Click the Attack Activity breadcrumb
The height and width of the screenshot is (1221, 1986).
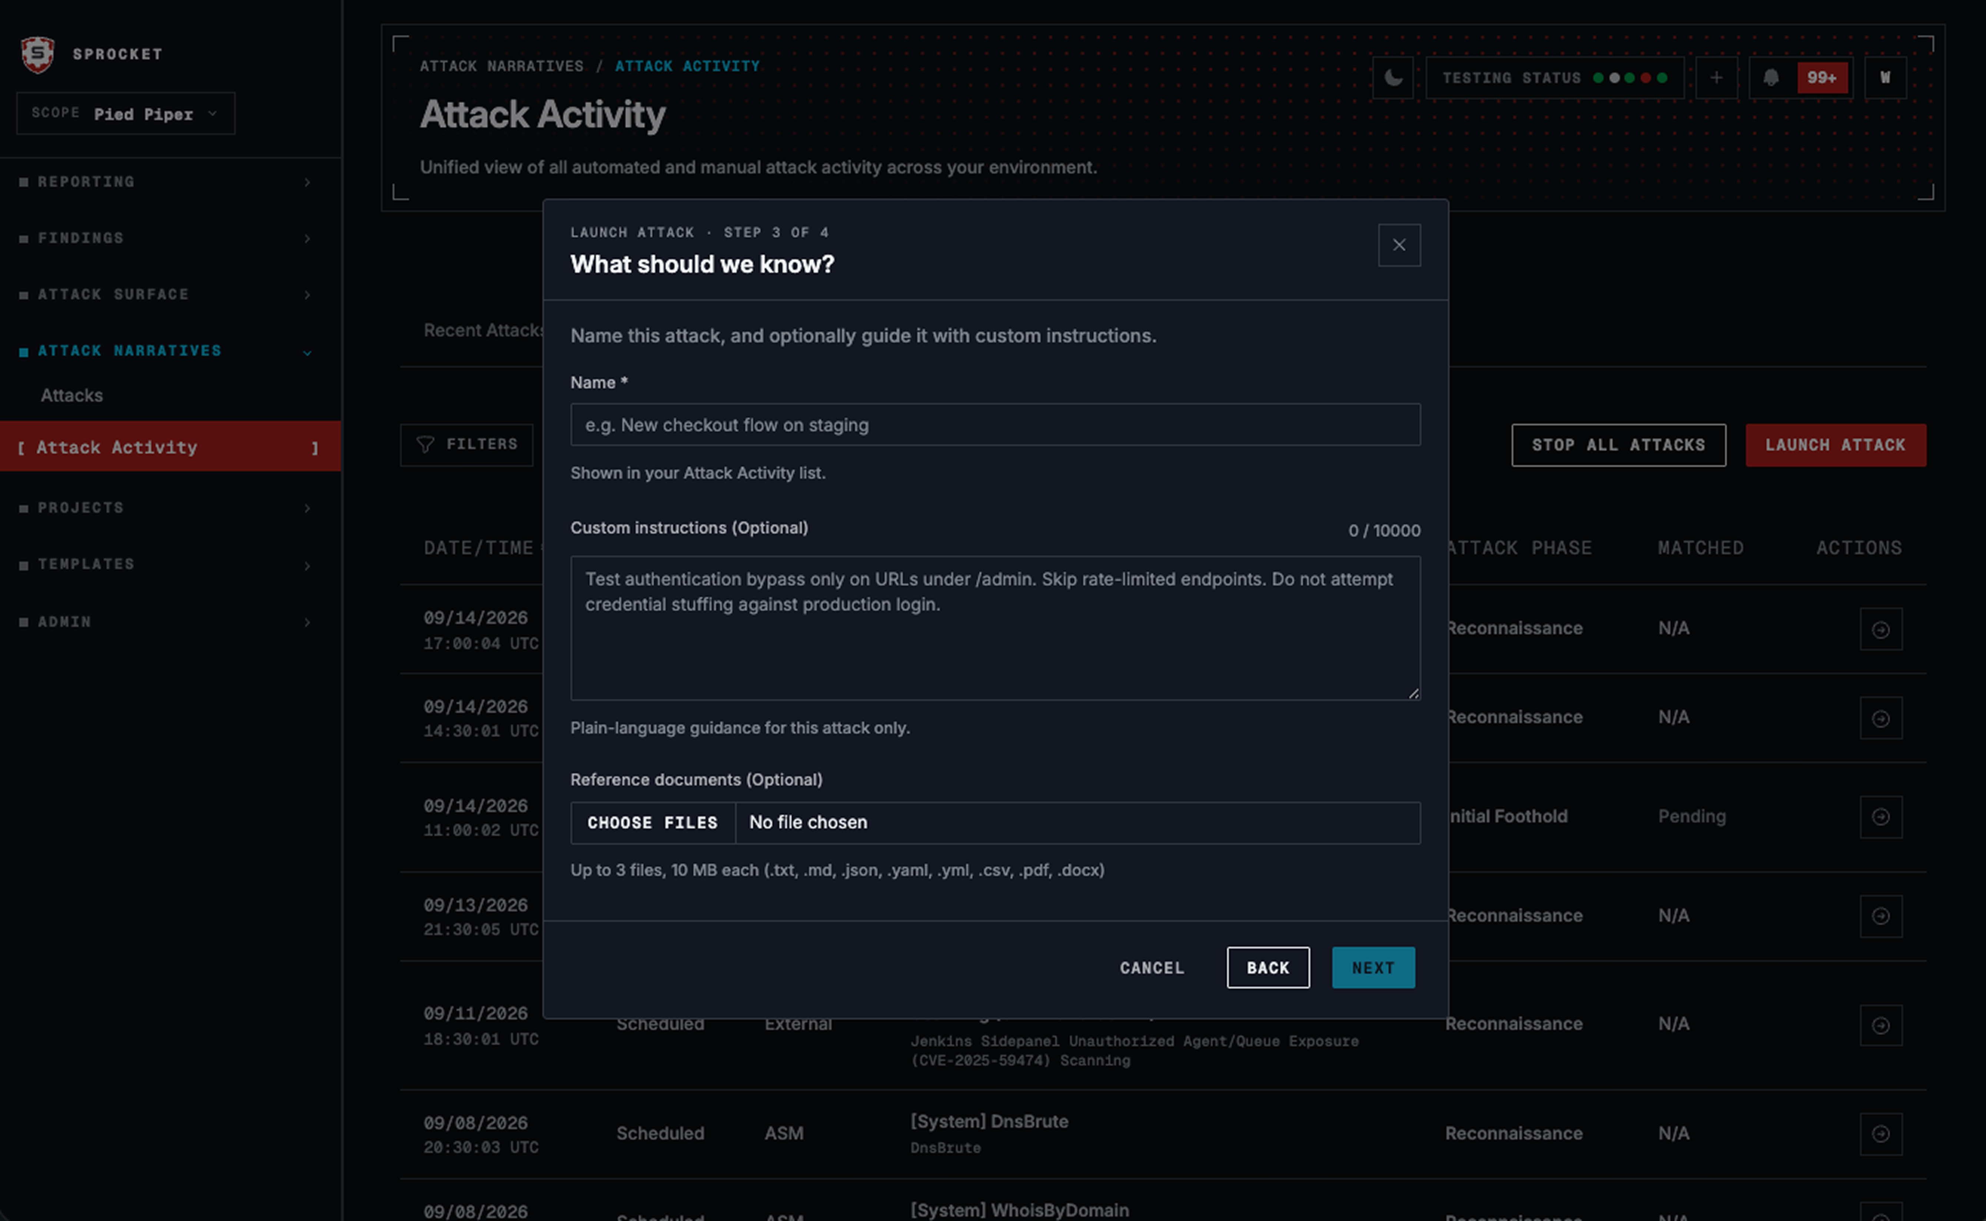pos(687,66)
